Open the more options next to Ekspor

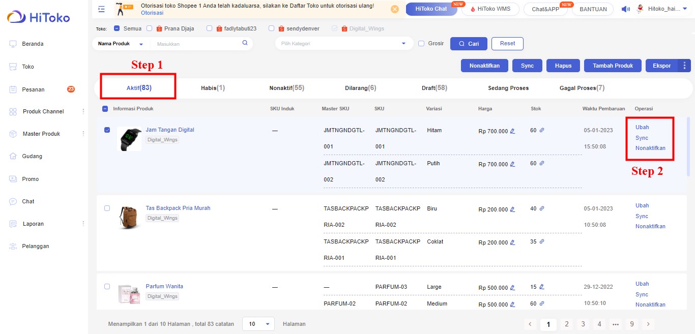[684, 66]
